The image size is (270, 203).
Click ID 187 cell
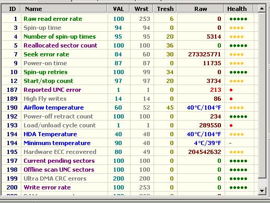(x=12, y=90)
